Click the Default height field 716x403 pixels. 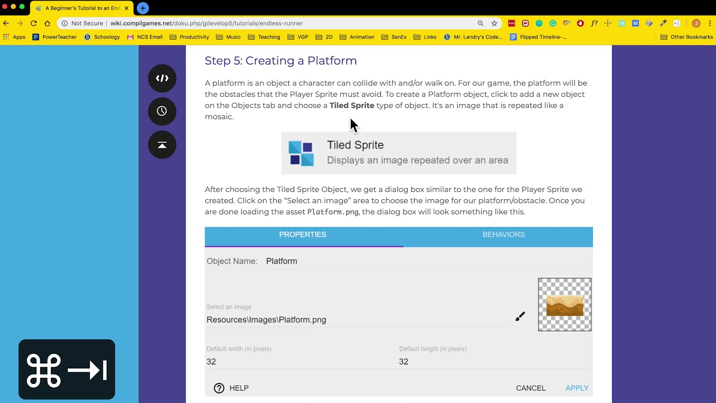pos(495,362)
